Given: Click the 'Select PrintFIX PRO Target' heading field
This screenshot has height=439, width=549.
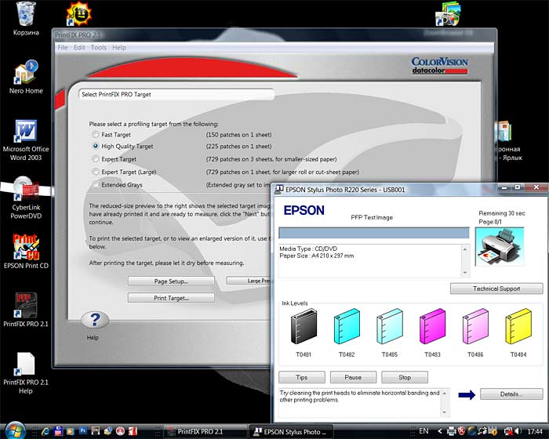Looking at the screenshot, I should point(176,94).
